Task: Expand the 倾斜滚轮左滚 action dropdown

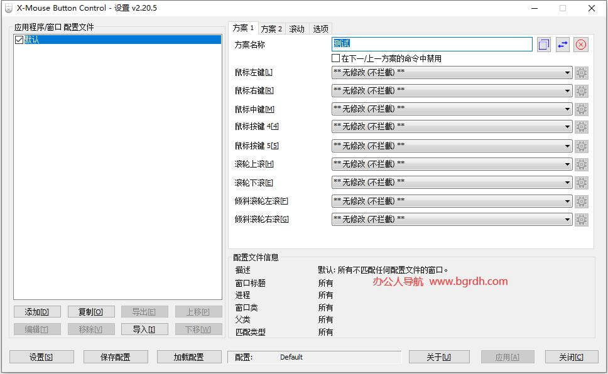Action: pyautogui.click(x=451, y=201)
